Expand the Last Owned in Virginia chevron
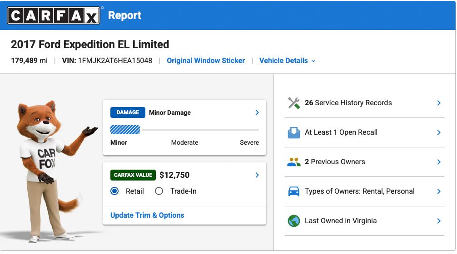The width and height of the screenshot is (457, 254). 439,221
